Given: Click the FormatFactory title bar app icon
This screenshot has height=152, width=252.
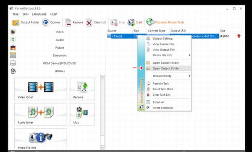Looking at the screenshot, I should tap(11, 8).
